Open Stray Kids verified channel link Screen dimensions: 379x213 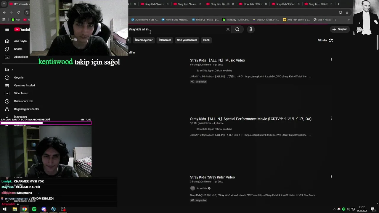pyautogui.click(x=202, y=188)
